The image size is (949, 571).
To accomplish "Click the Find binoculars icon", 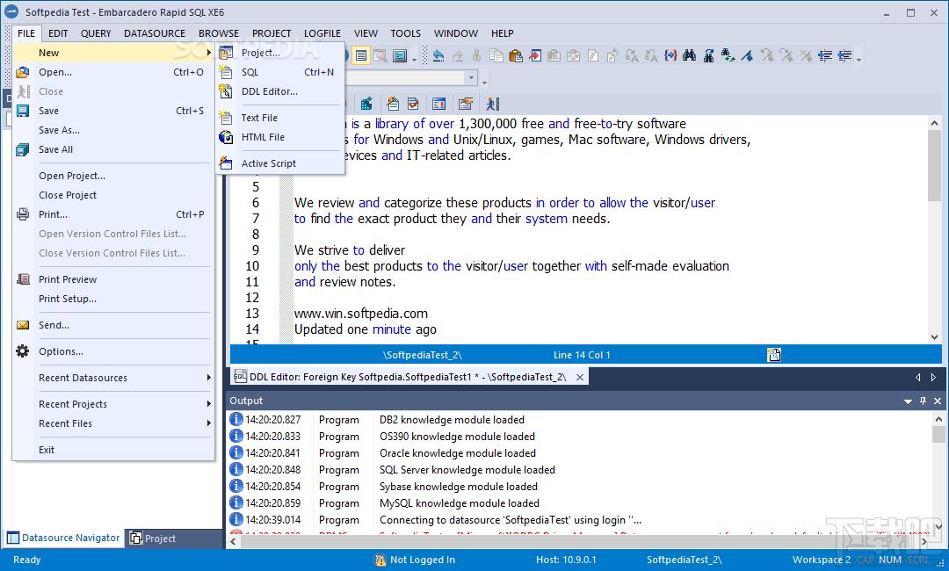I will tap(690, 55).
